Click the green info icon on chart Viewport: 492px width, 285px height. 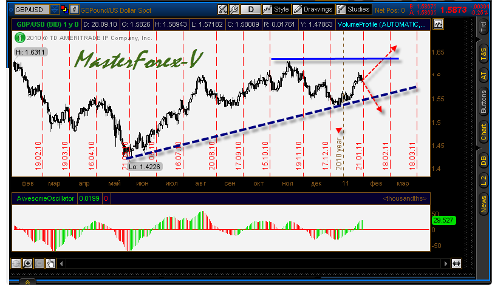pyautogui.click(x=19, y=37)
